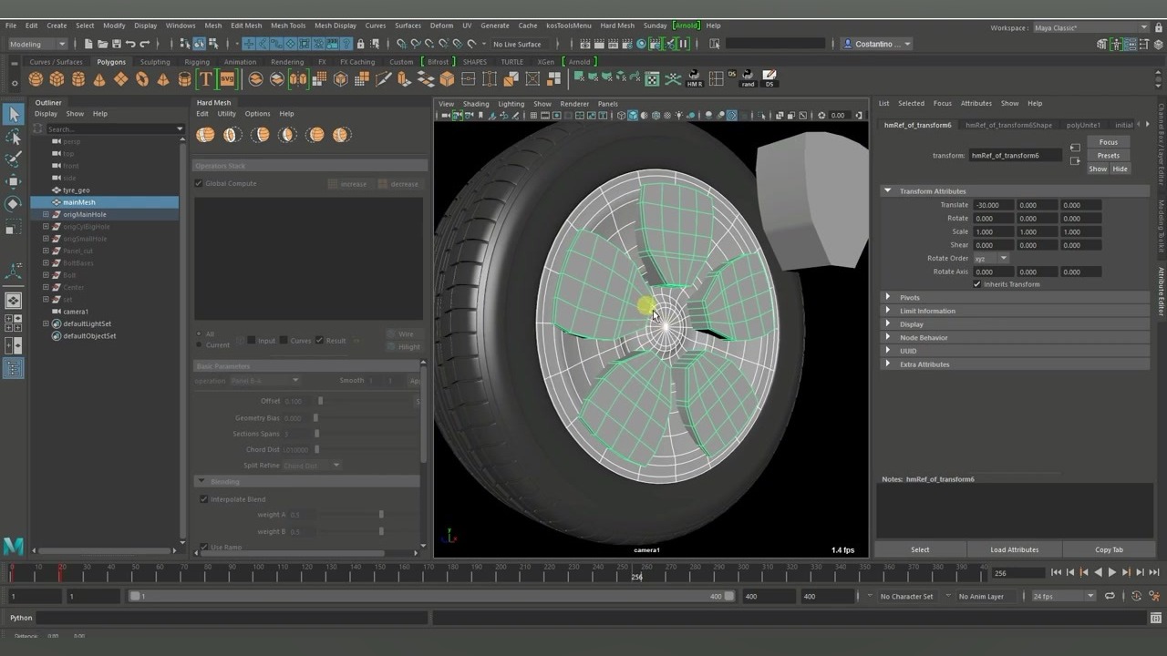This screenshot has height=656, width=1167.
Task: Click the Load Attributes button
Action: (x=1014, y=549)
